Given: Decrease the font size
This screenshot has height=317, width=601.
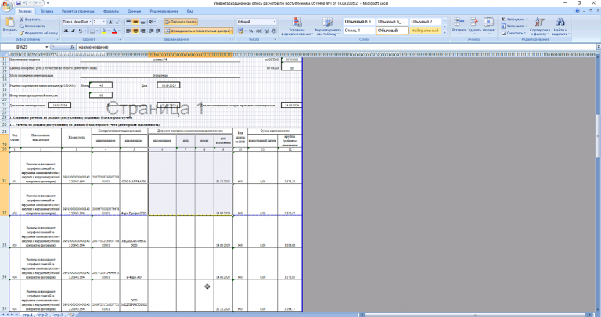Looking at the screenshot, I should click(117, 22).
